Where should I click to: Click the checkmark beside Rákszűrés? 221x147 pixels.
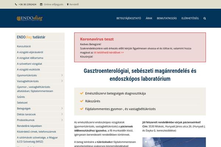[82, 101]
